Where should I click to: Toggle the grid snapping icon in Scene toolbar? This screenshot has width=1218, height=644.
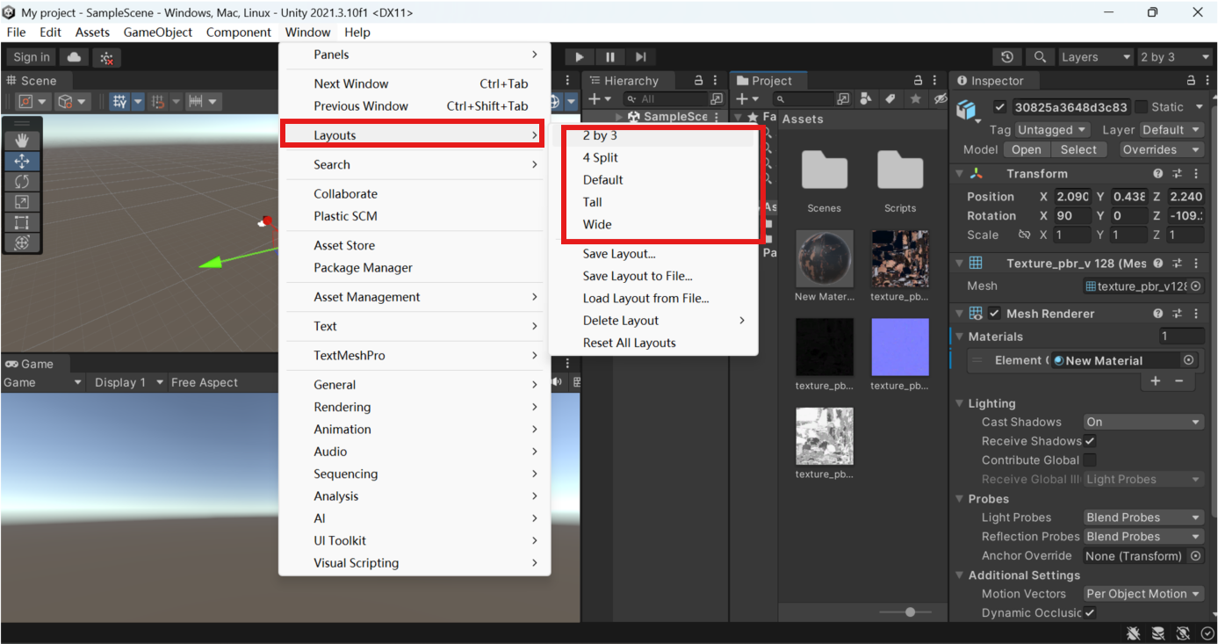pyautogui.click(x=120, y=102)
